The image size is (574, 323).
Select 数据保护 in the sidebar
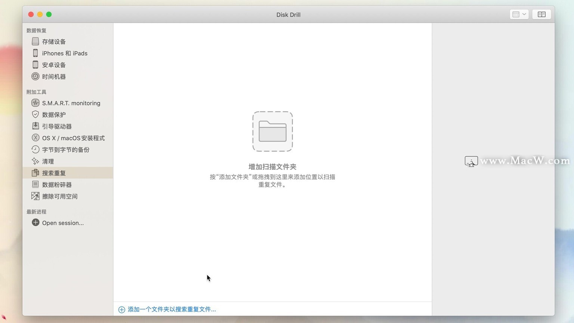[68, 114]
